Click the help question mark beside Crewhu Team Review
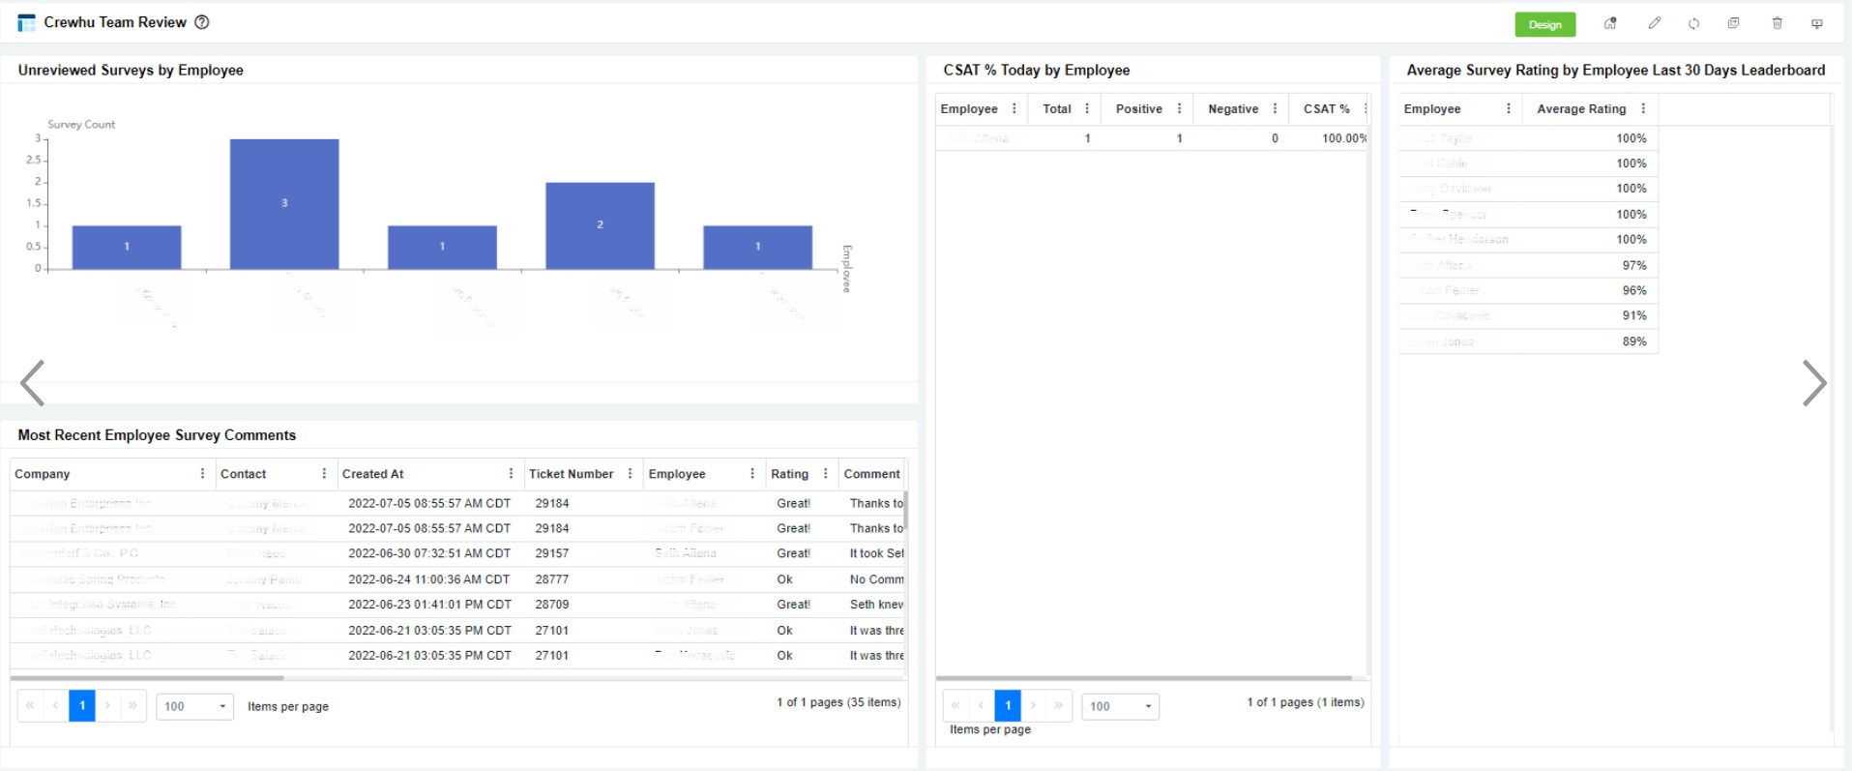 point(202,22)
